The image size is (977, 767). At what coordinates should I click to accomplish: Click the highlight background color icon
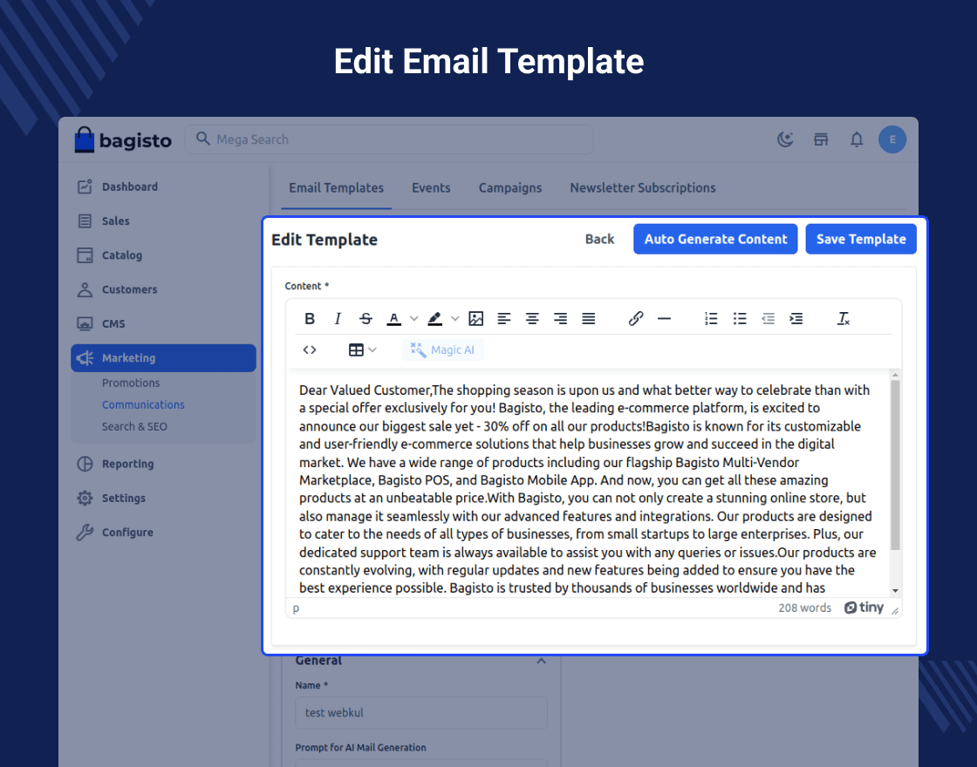click(435, 319)
